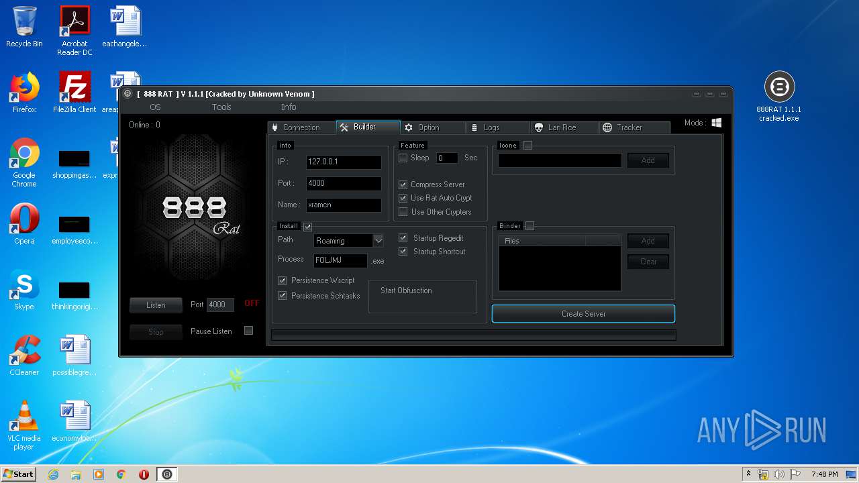Viewport: 859px width, 483px height.
Task: Enable the Binder checkbox
Action: 529,226
